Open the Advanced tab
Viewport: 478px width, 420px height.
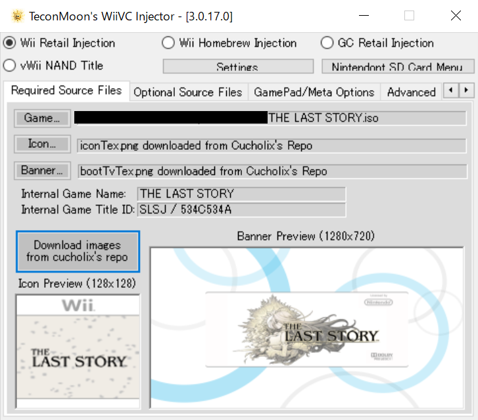coord(411,92)
